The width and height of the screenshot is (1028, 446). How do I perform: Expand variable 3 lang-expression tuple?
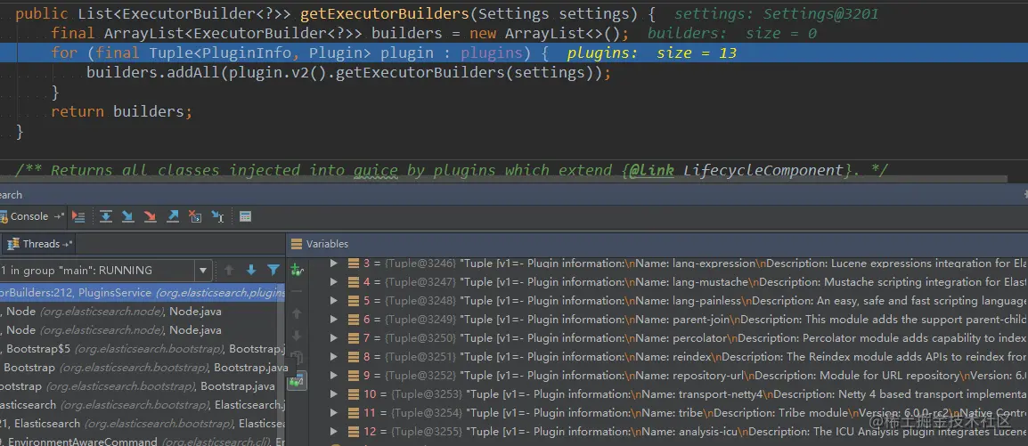tap(334, 264)
